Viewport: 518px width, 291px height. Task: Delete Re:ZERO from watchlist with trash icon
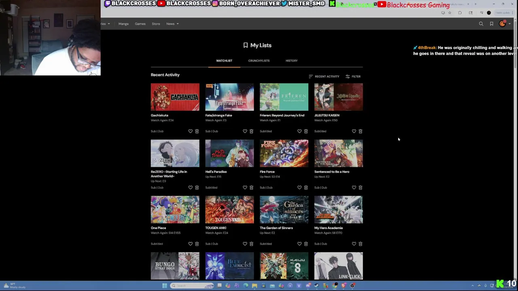pos(197,188)
